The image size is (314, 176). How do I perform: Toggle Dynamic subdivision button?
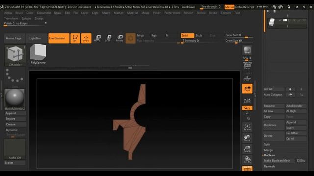[x=15, y=130]
